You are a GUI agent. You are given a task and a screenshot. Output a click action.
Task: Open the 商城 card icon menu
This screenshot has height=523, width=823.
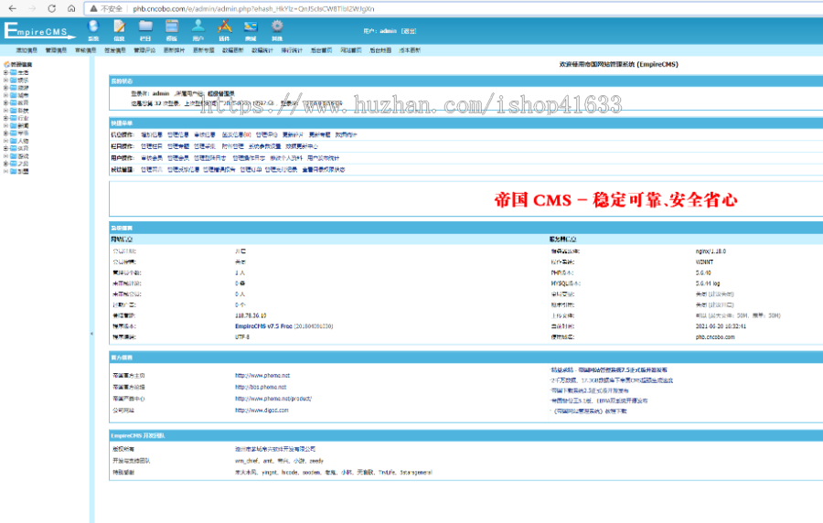pyautogui.click(x=251, y=30)
